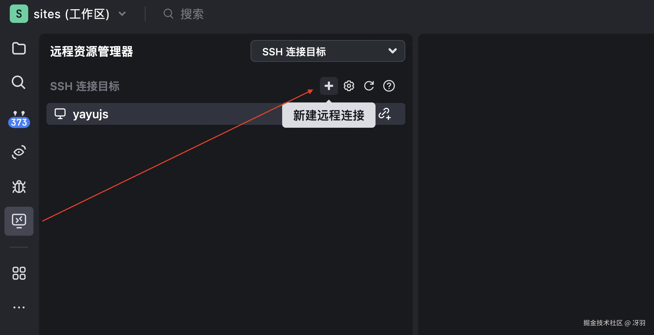The width and height of the screenshot is (654, 335).
Task: Open the preview eye icon in sidebar
Action: (x=19, y=152)
